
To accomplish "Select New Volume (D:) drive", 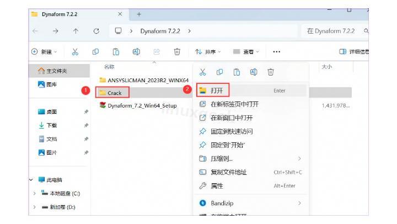I will coord(58,207).
